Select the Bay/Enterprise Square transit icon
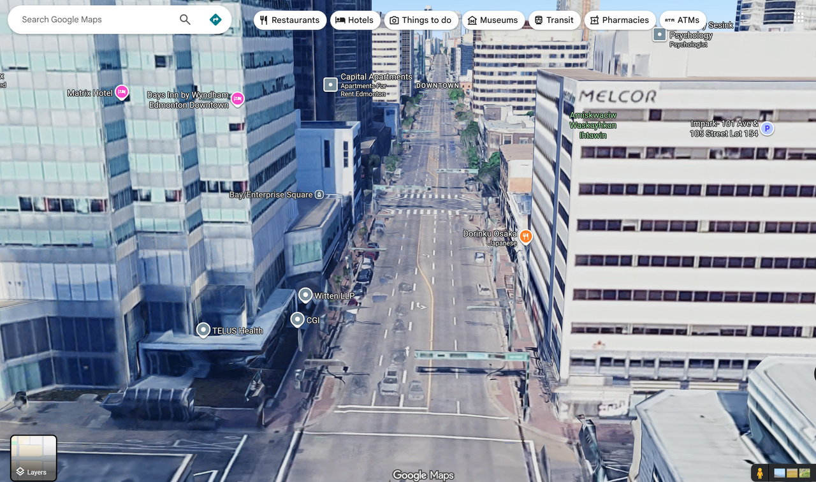The height and width of the screenshot is (482, 816). point(319,194)
